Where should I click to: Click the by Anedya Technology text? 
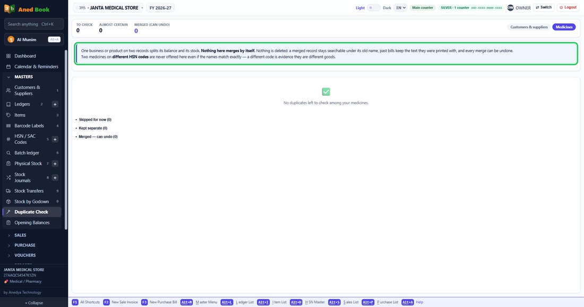coord(22,293)
